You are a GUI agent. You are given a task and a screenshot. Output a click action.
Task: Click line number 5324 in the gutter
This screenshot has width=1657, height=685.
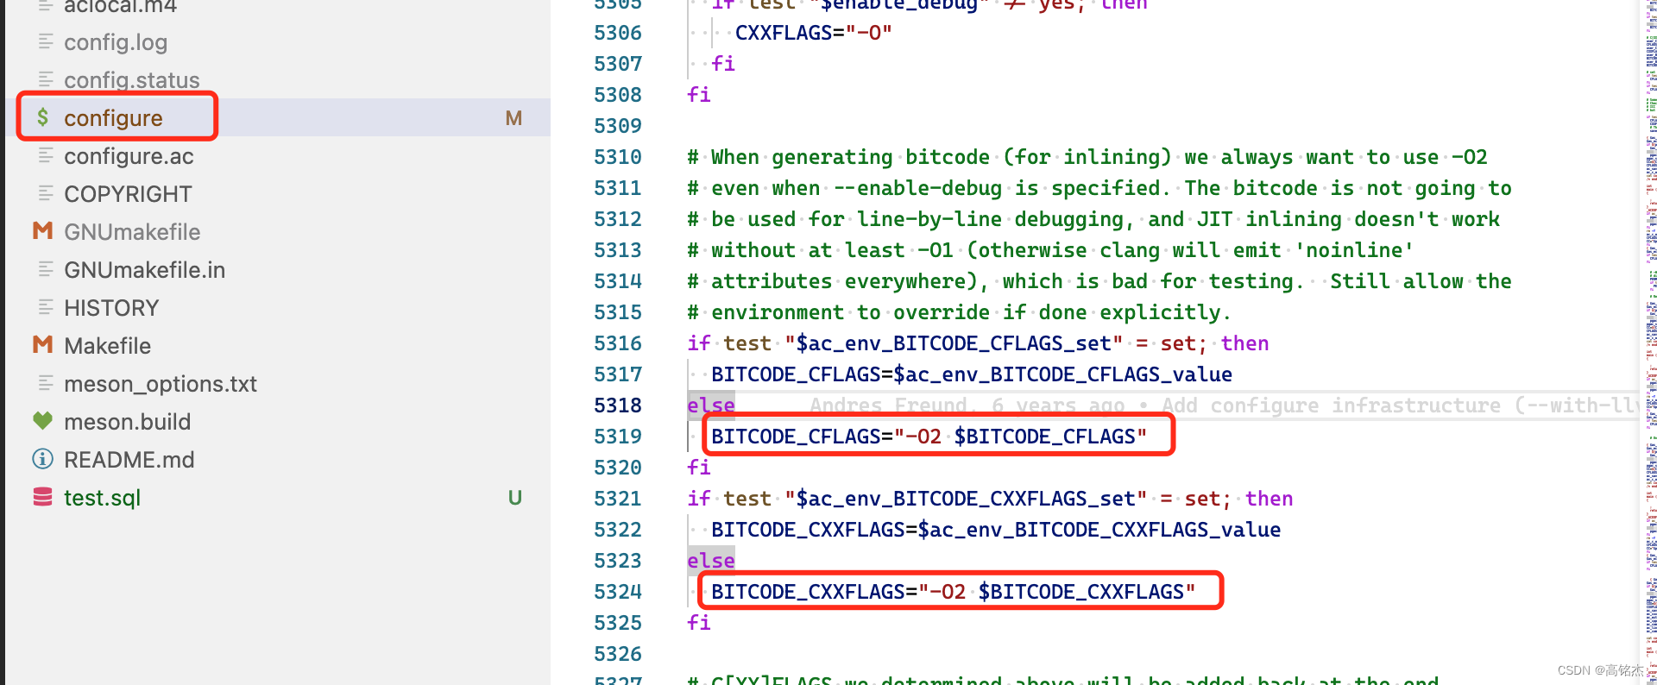(618, 592)
